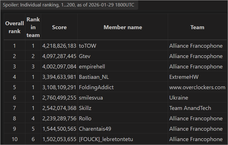
Task: Collapse the Individual ranking spoiler header
Action: coord(69,5)
